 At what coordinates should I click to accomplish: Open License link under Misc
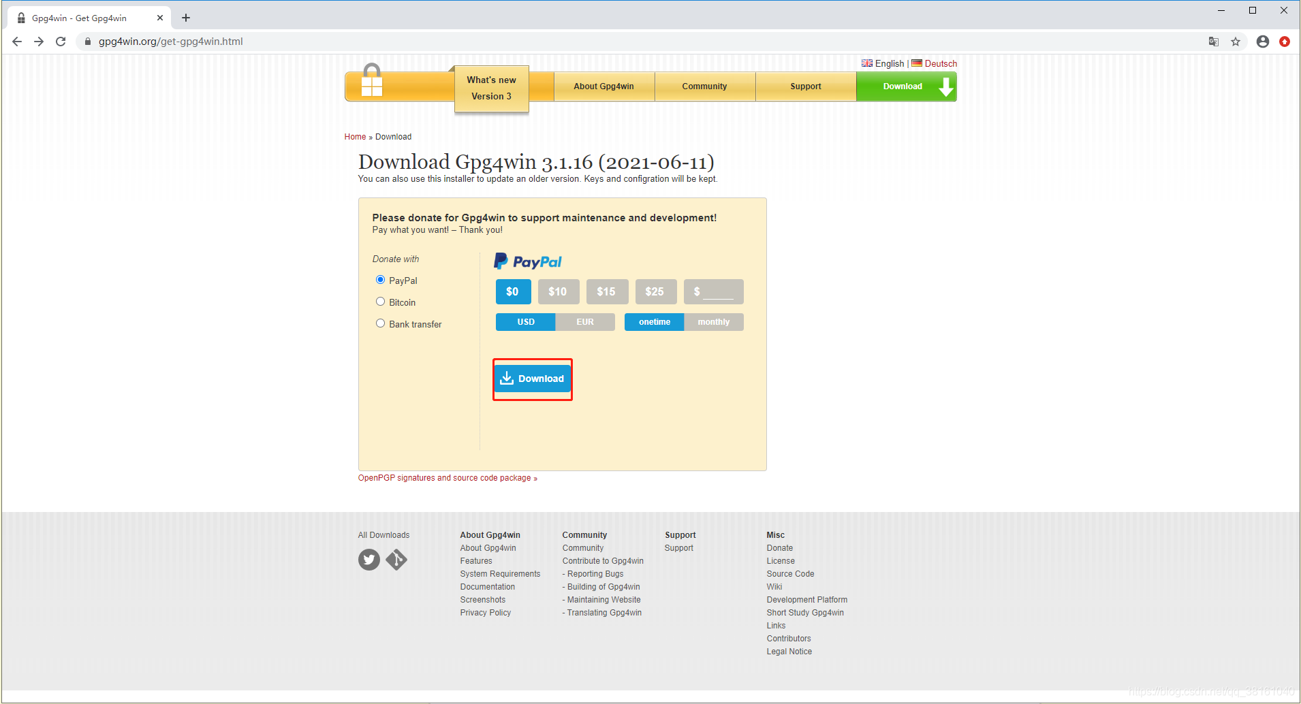(781, 561)
